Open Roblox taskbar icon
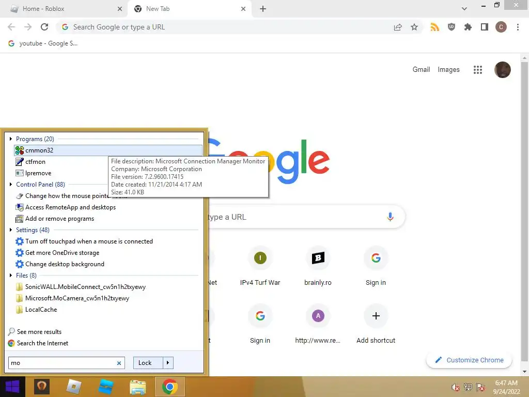 (x=73, y=387)
